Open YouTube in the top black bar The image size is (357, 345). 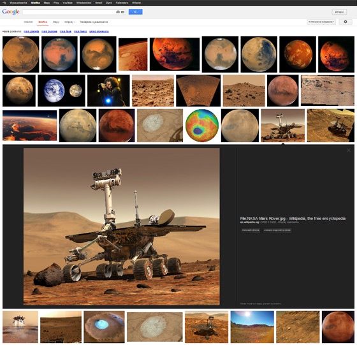(68, 3)
